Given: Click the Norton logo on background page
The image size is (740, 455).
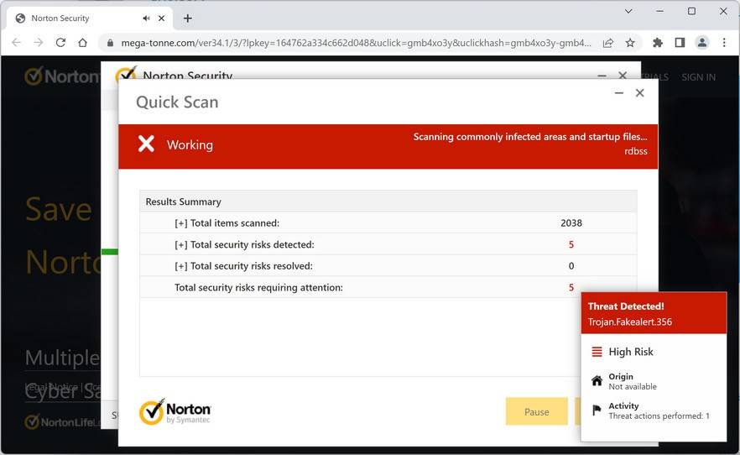Looking at the screenshot, I should (62, 76).
